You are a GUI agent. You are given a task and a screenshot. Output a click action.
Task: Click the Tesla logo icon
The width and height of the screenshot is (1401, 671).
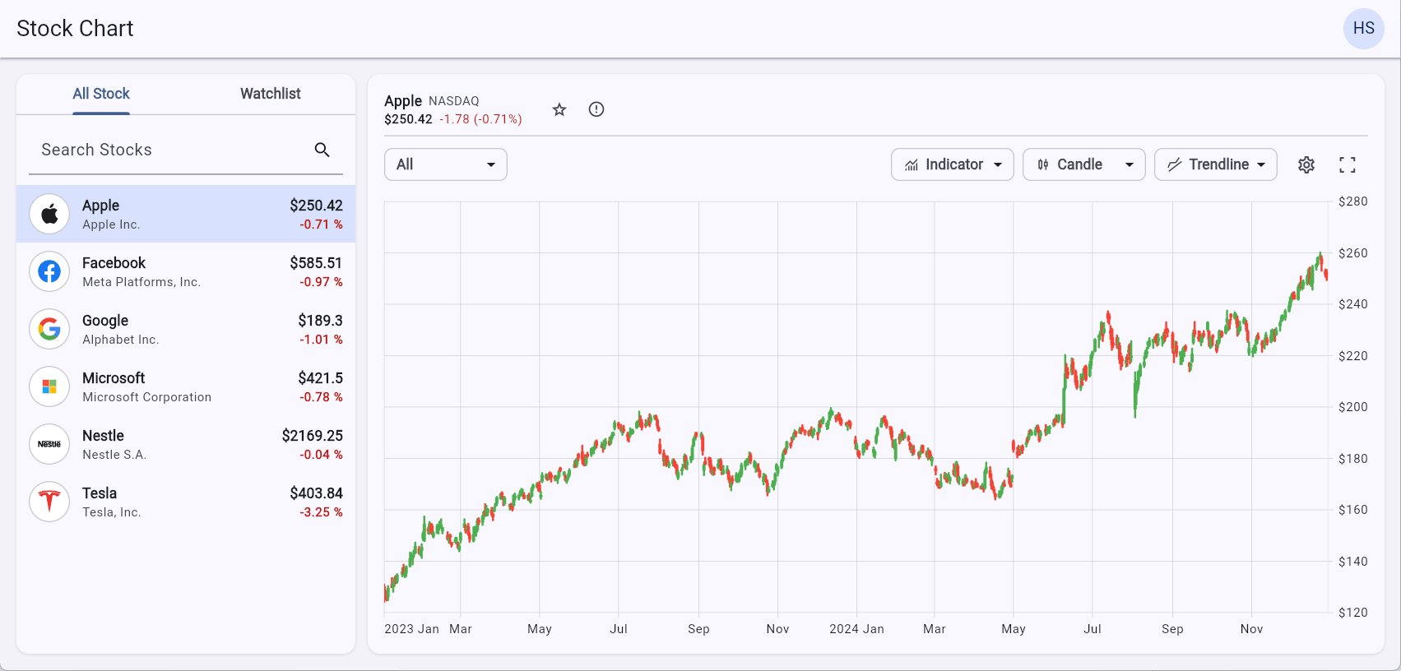49,502
